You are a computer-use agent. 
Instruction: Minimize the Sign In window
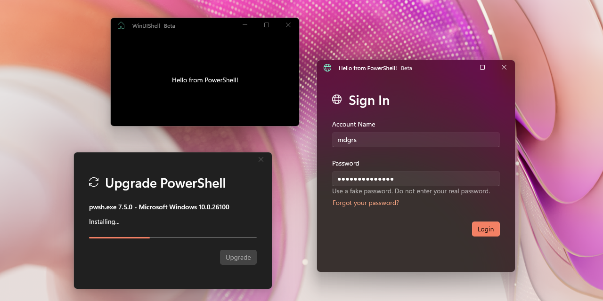click(x=461, y=67)
